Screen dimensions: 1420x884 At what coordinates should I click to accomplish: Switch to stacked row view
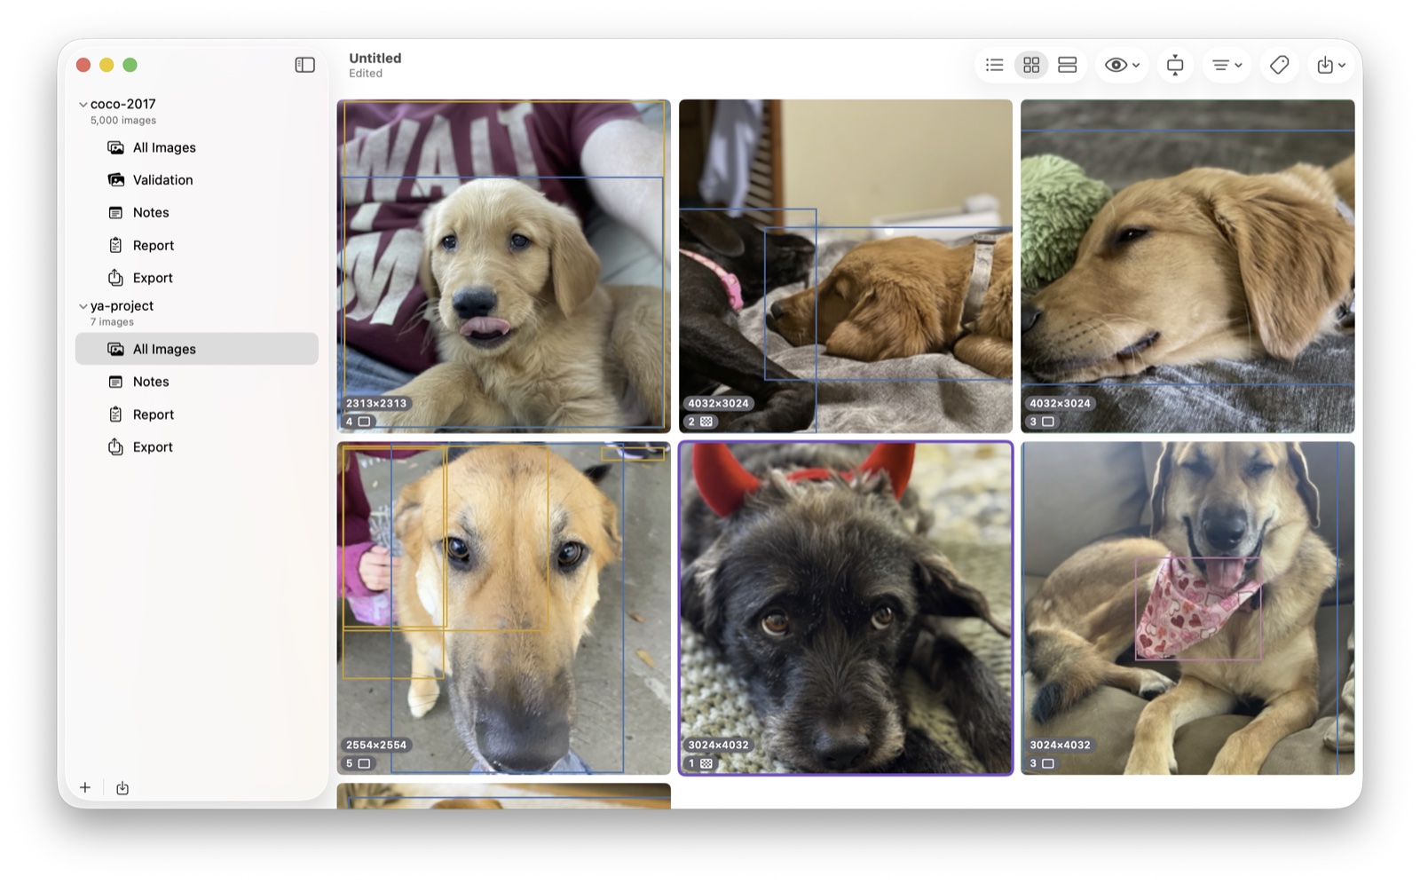click(1068, 65)
